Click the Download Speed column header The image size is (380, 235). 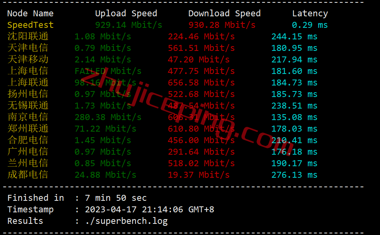pos(224,13)
